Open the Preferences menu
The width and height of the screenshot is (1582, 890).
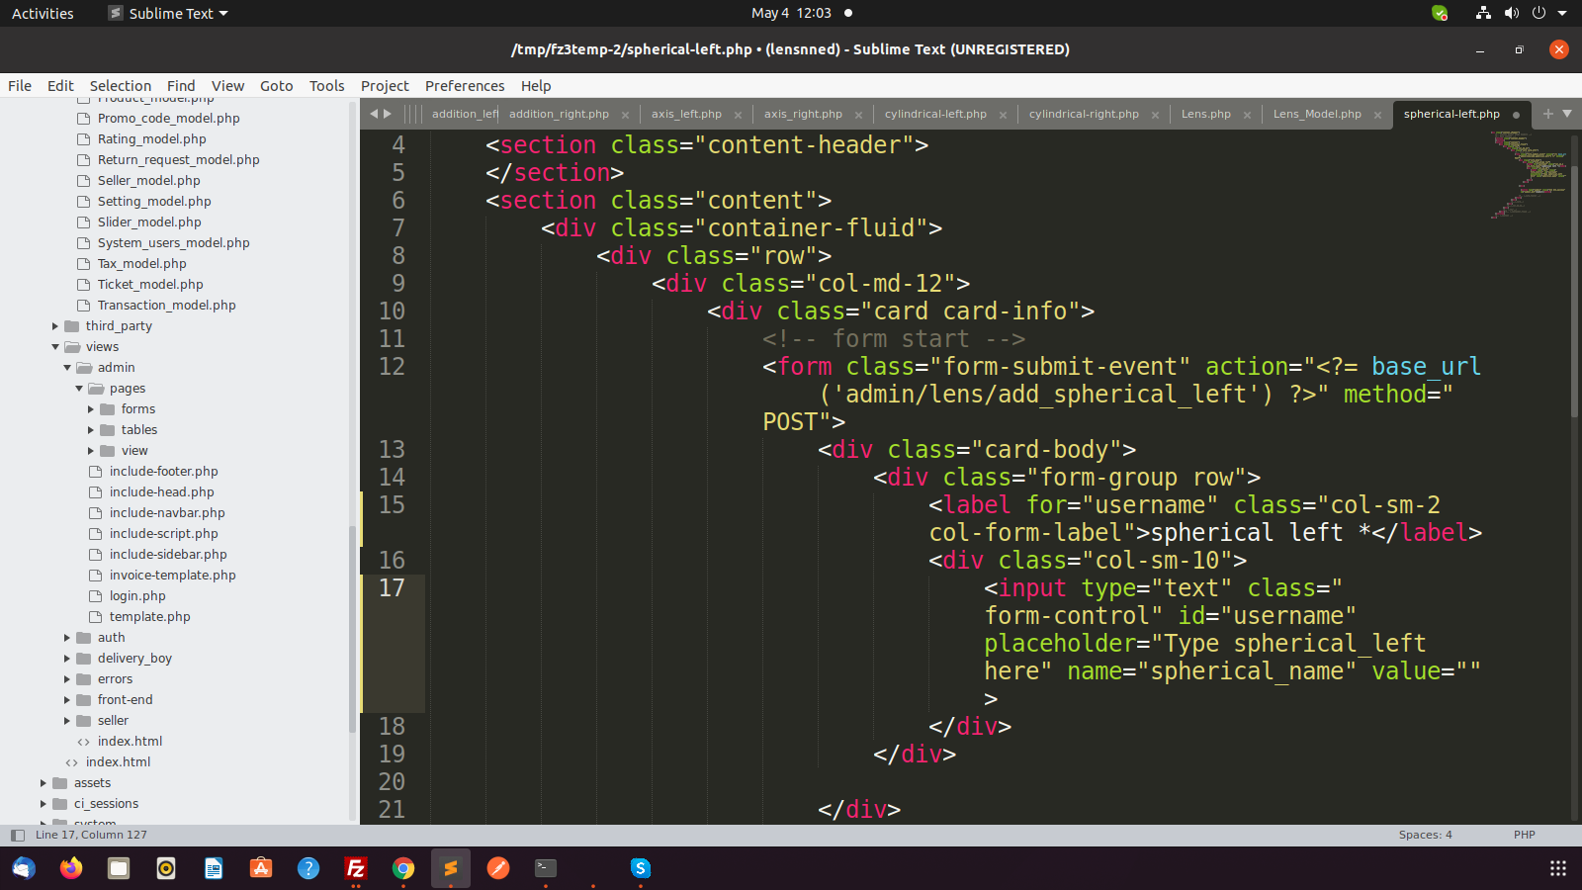[x=465, y=86]
